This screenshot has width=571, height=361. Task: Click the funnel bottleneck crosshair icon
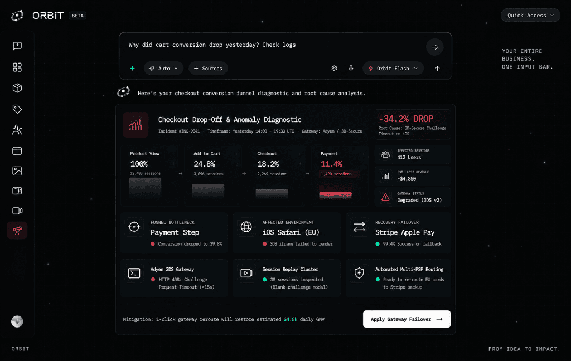[134, 227]
